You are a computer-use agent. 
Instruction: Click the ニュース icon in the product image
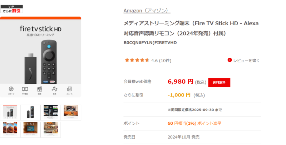(69, 89)
